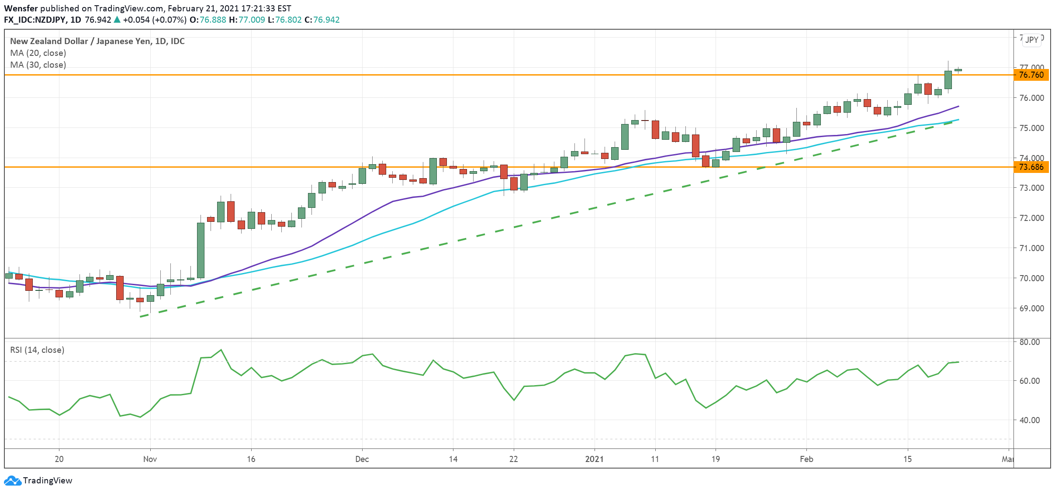Select the MA (30, close) legend
The height and width of the screenshot is (493, 1055).
pos(38,65)
